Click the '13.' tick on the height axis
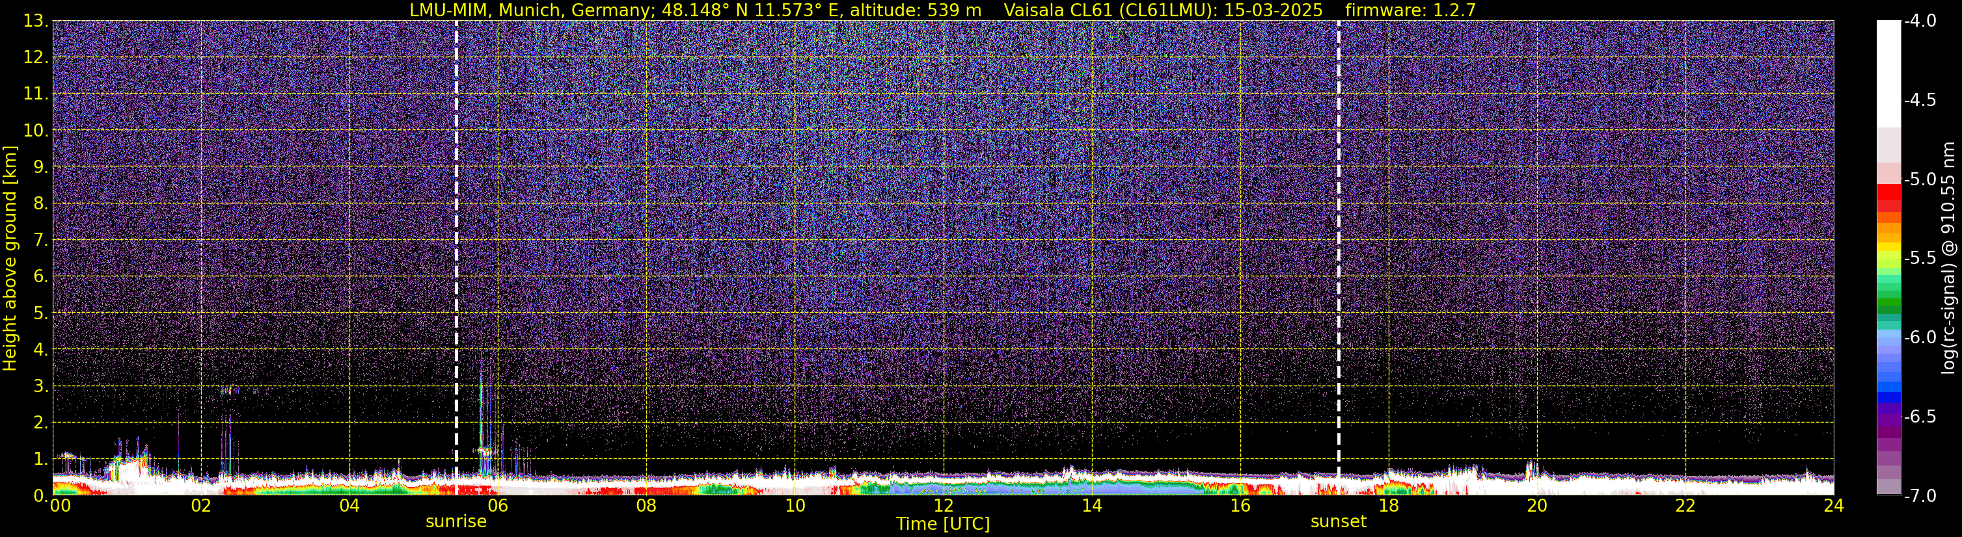The image size is (1962, 537). [36, 21]
